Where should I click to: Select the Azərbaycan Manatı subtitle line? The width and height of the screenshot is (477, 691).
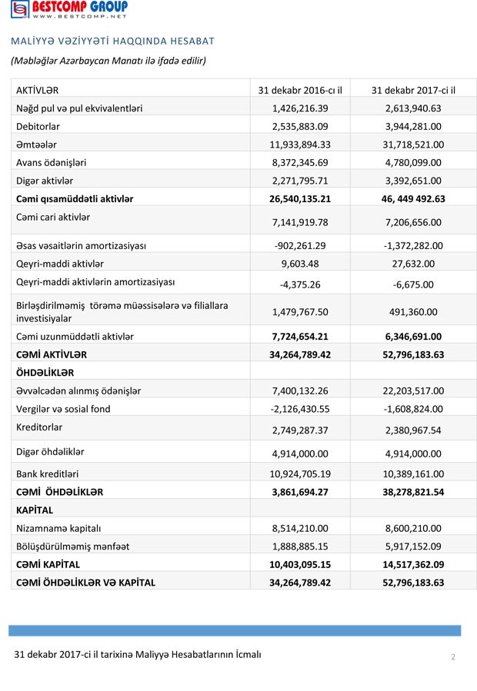point(108,59)
